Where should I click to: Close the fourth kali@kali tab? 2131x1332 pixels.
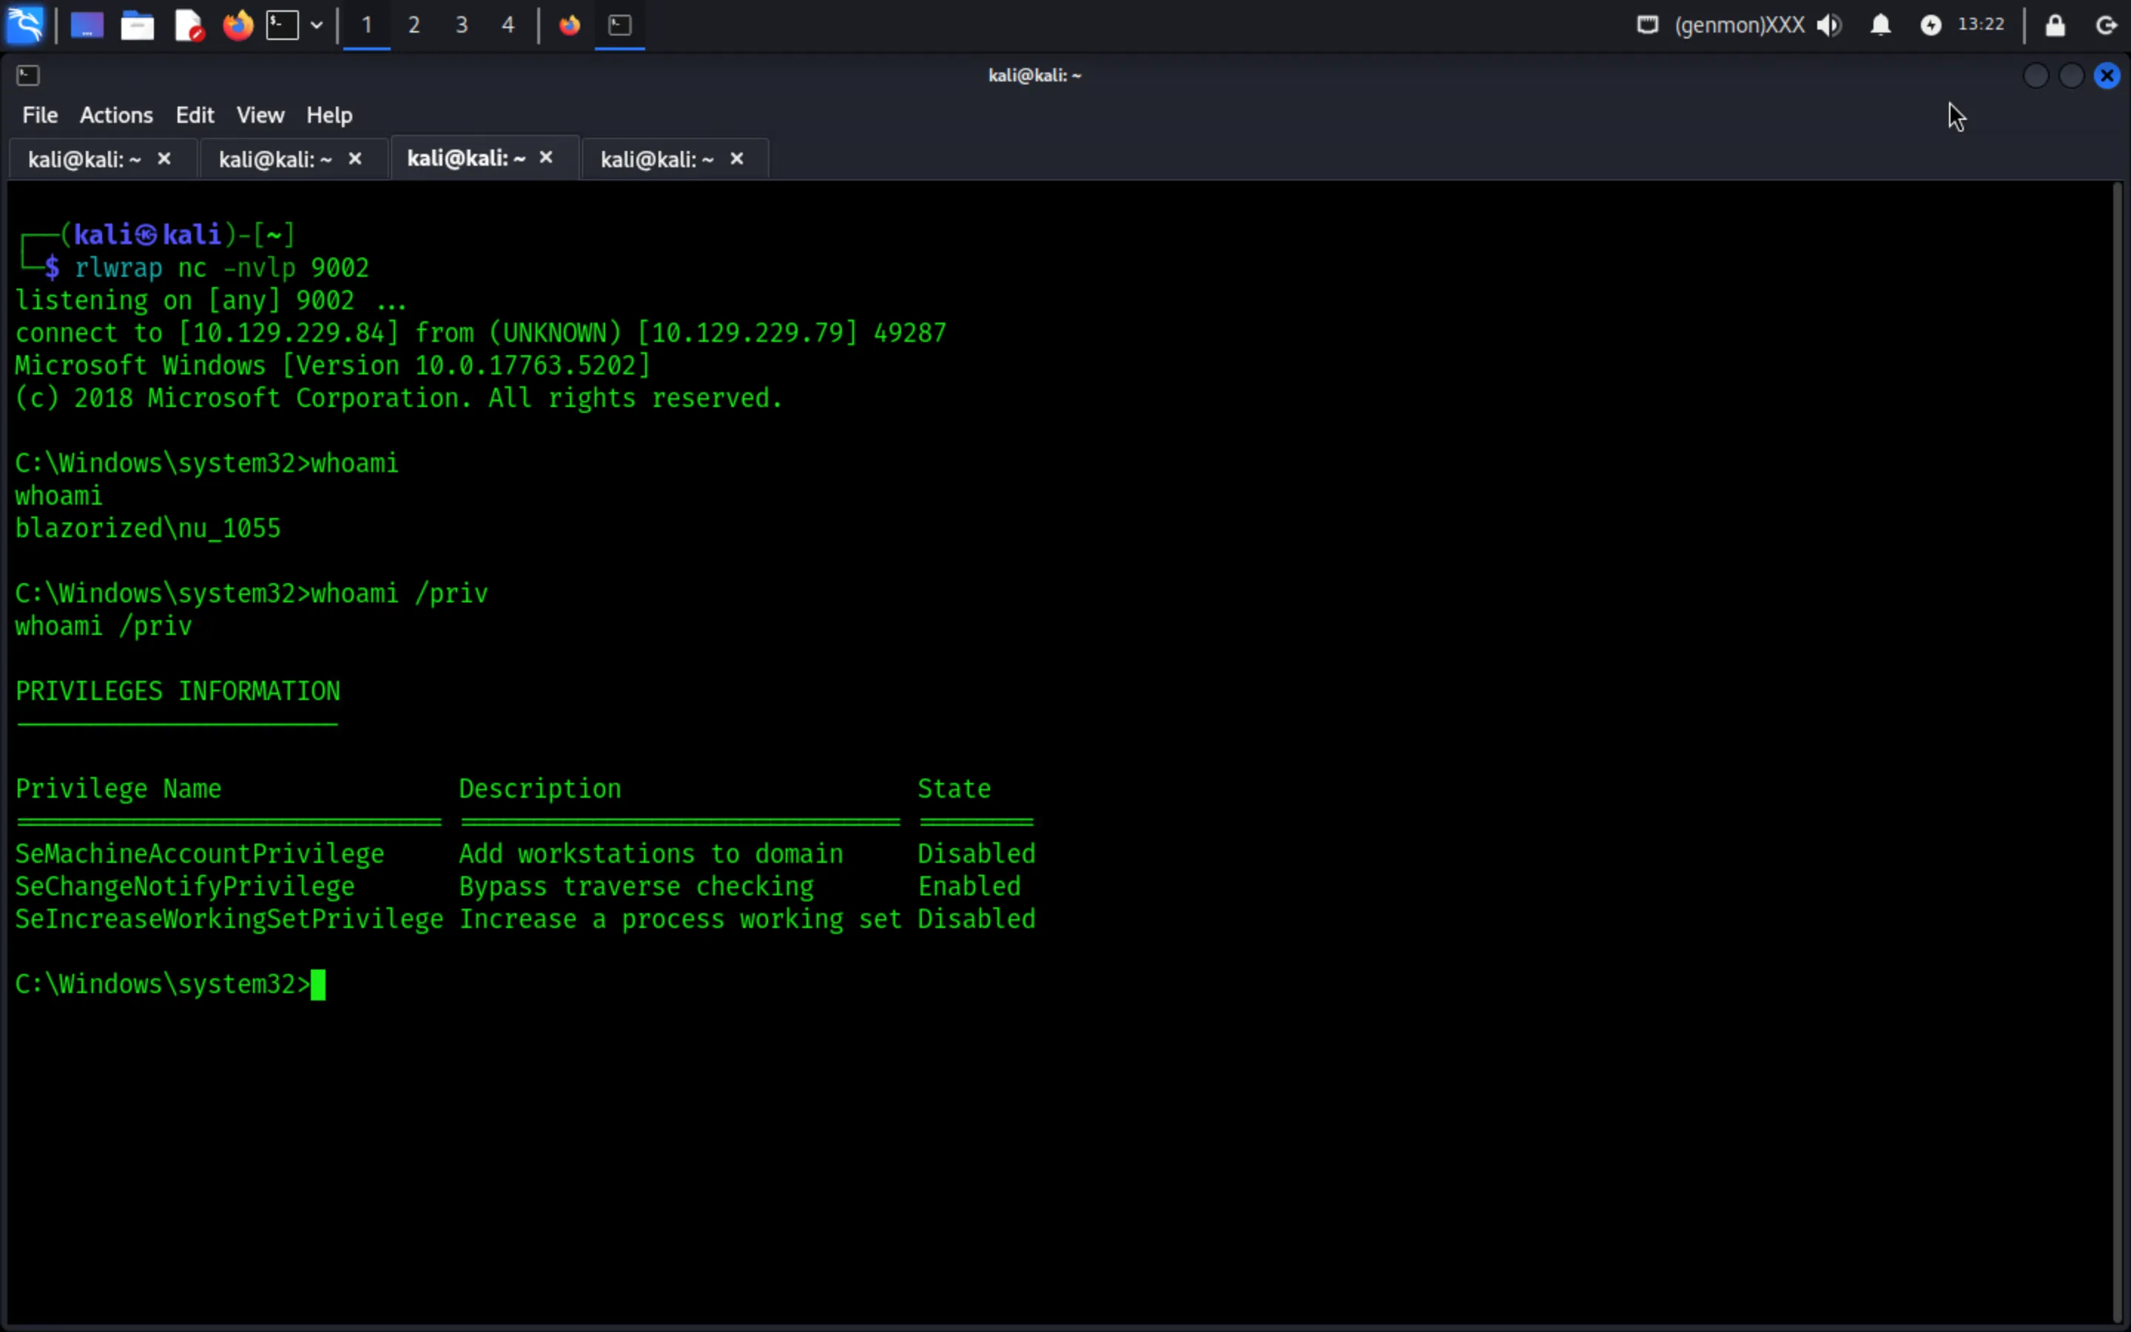pos(737,158)
